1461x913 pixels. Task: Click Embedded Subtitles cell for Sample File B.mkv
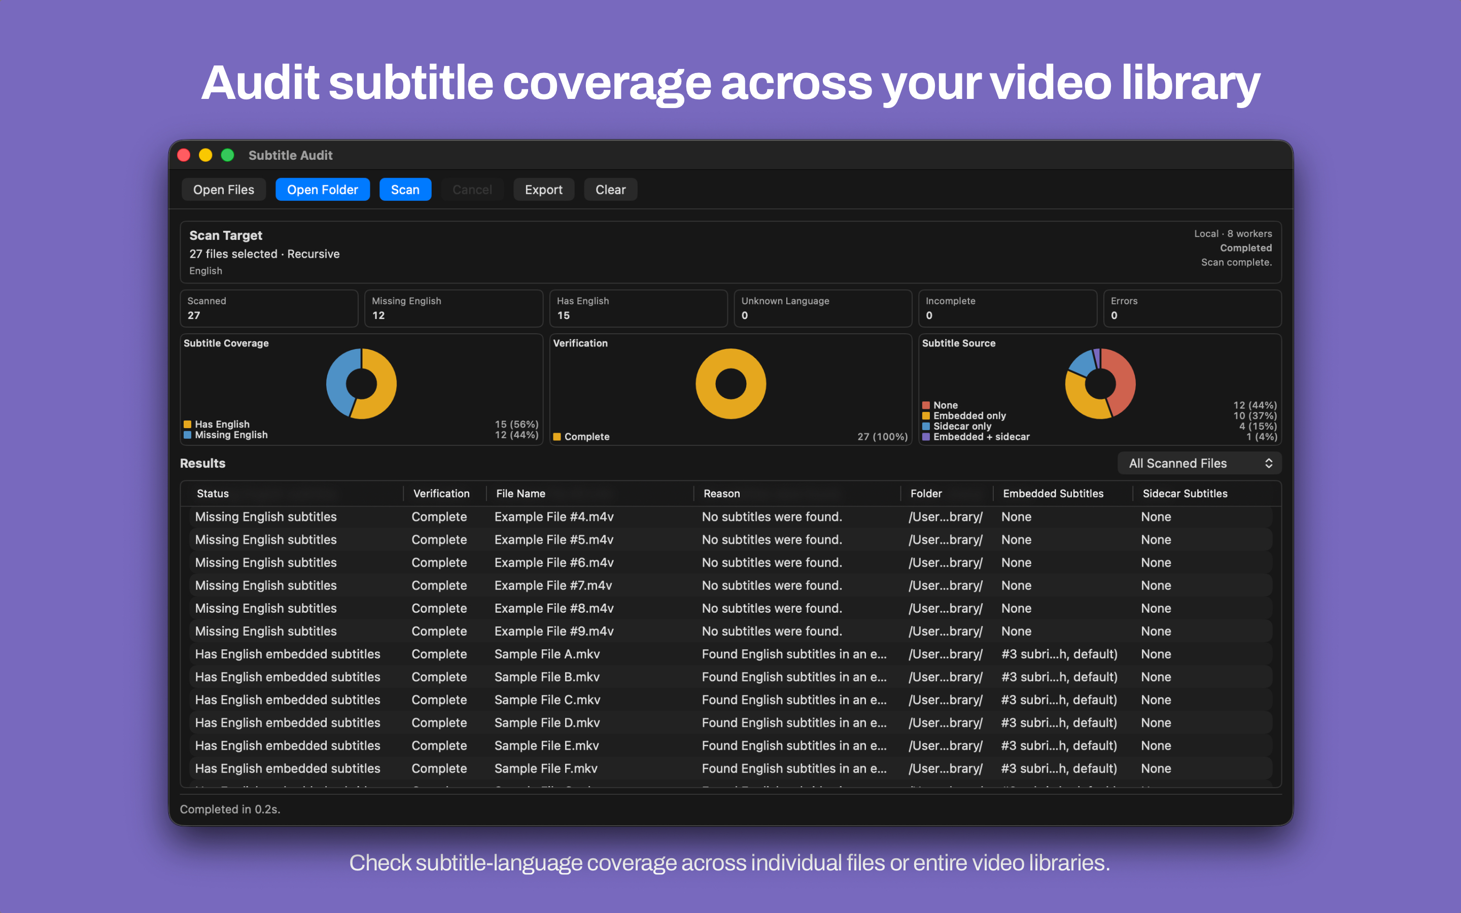click(x=1059, y=678)
